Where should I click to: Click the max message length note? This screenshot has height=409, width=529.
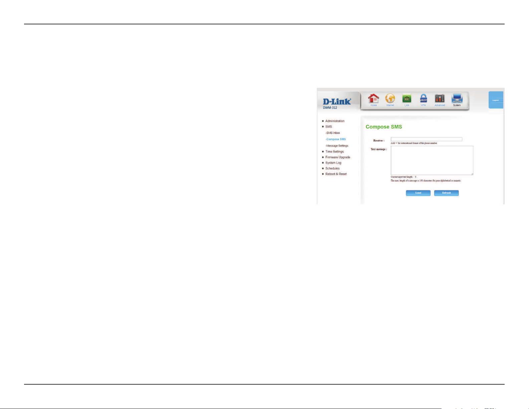426,181
